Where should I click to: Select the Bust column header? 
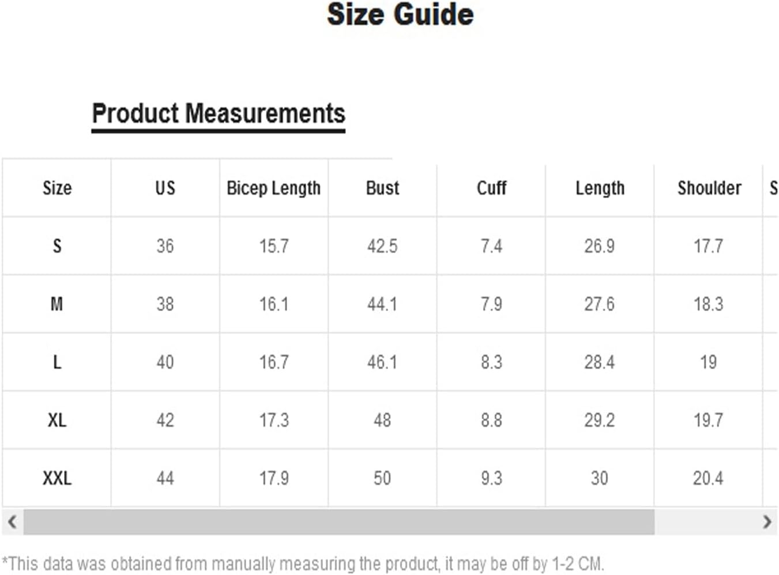(x=382, y=188)
